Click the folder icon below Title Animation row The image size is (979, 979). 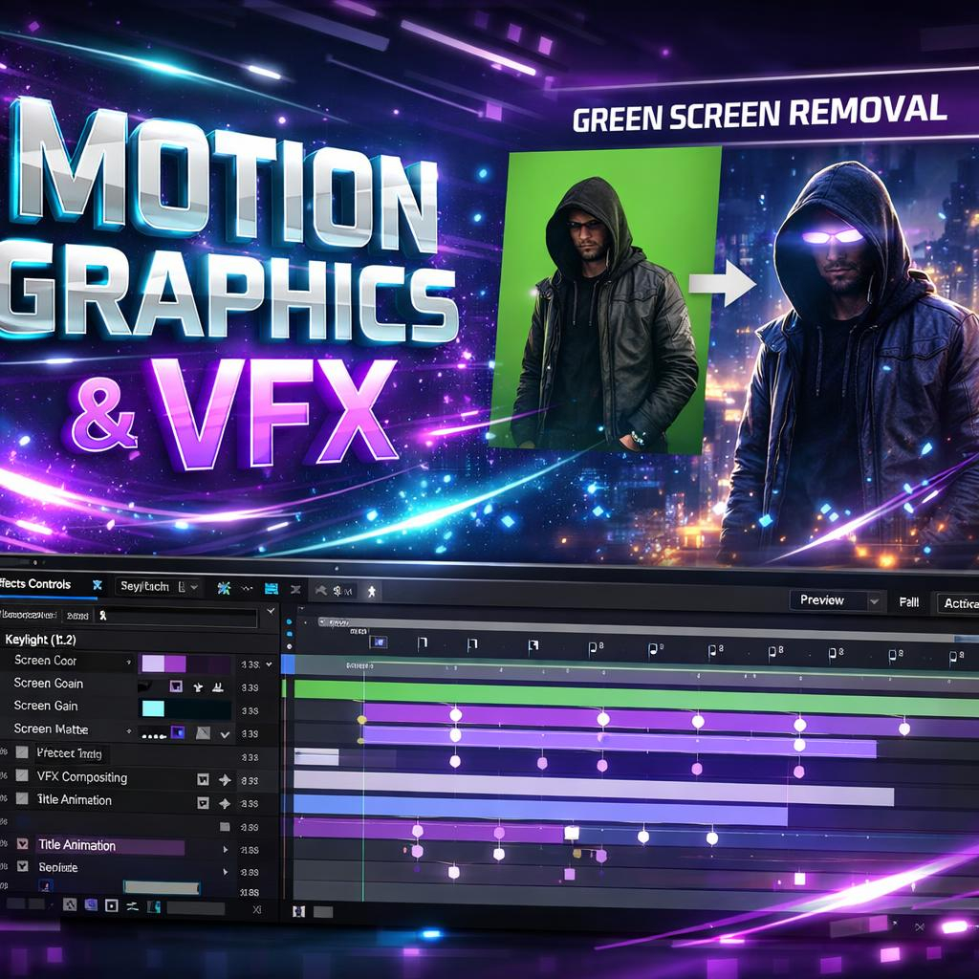(224, 826)
